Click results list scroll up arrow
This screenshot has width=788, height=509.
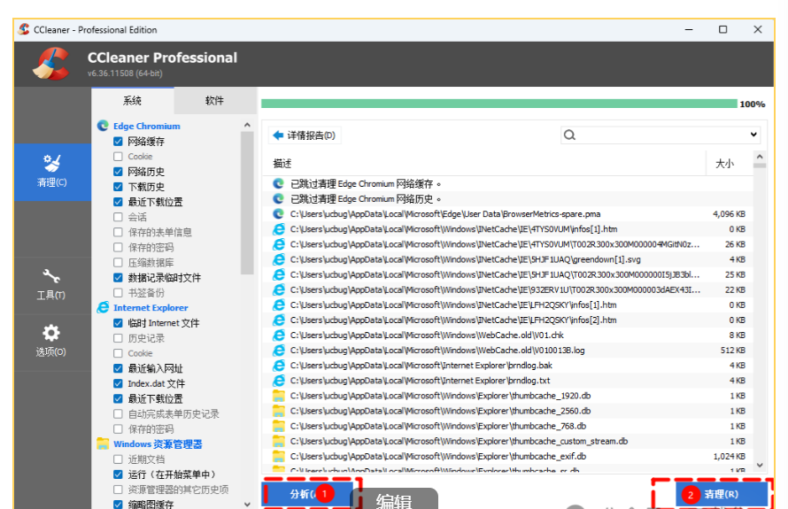pyautogui.click(x=760, y=157)
